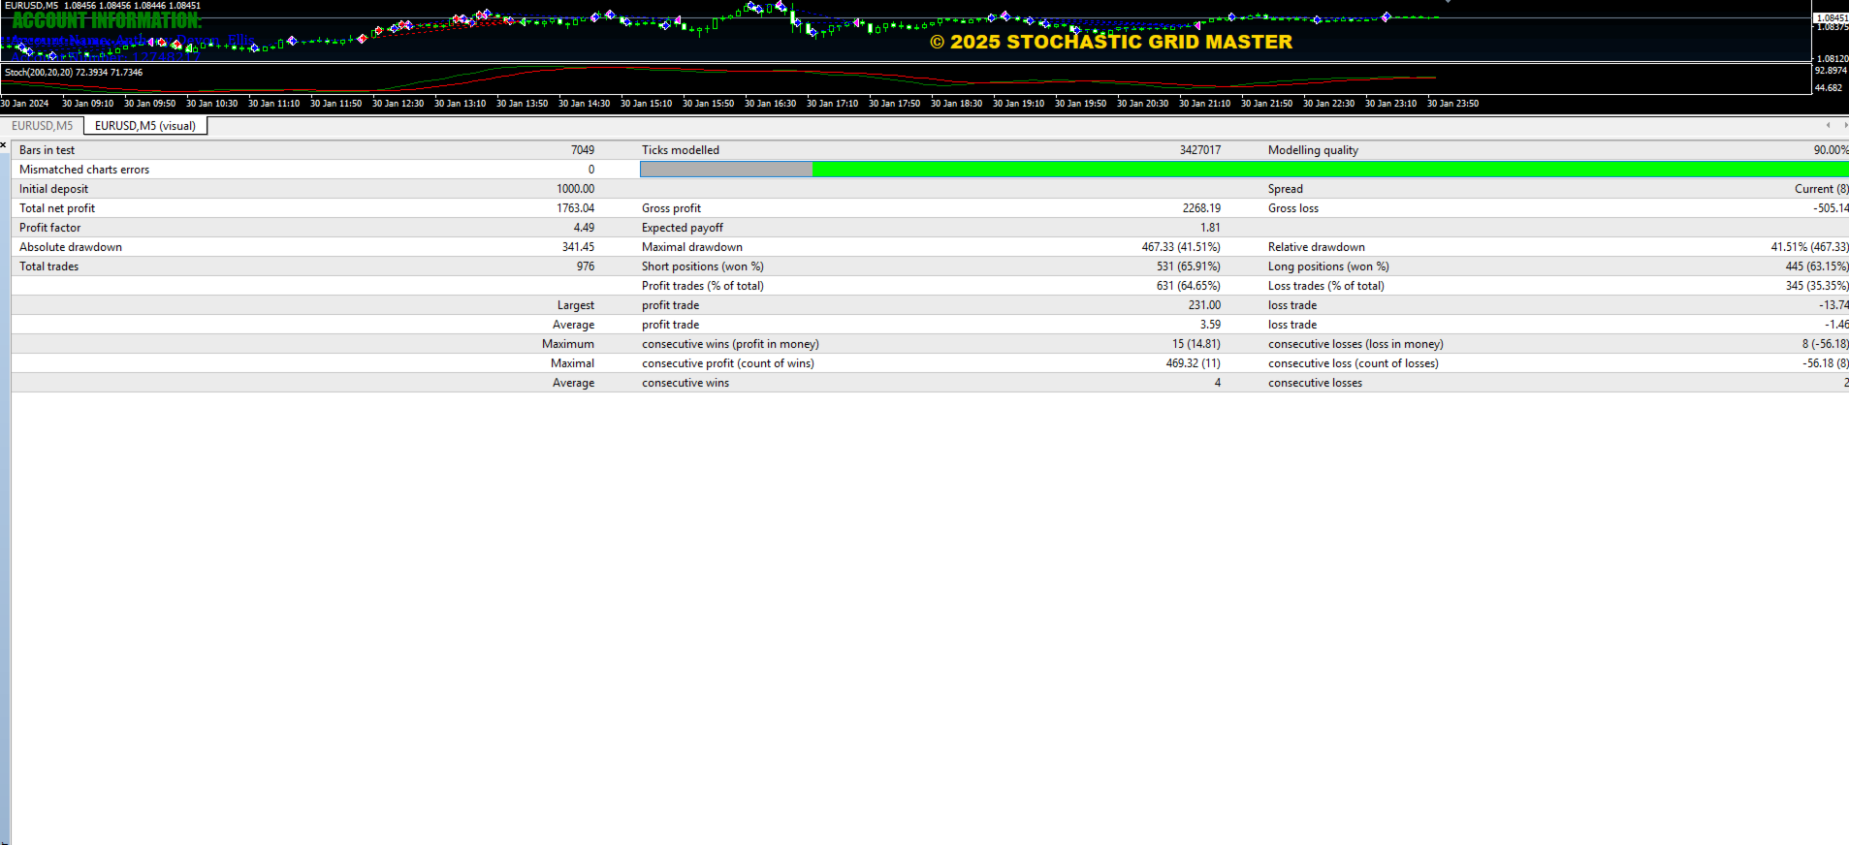Click the 531 (65.91%) short positions value
This screenshot has width=1849, height=845.
(x=1189, y=266)
